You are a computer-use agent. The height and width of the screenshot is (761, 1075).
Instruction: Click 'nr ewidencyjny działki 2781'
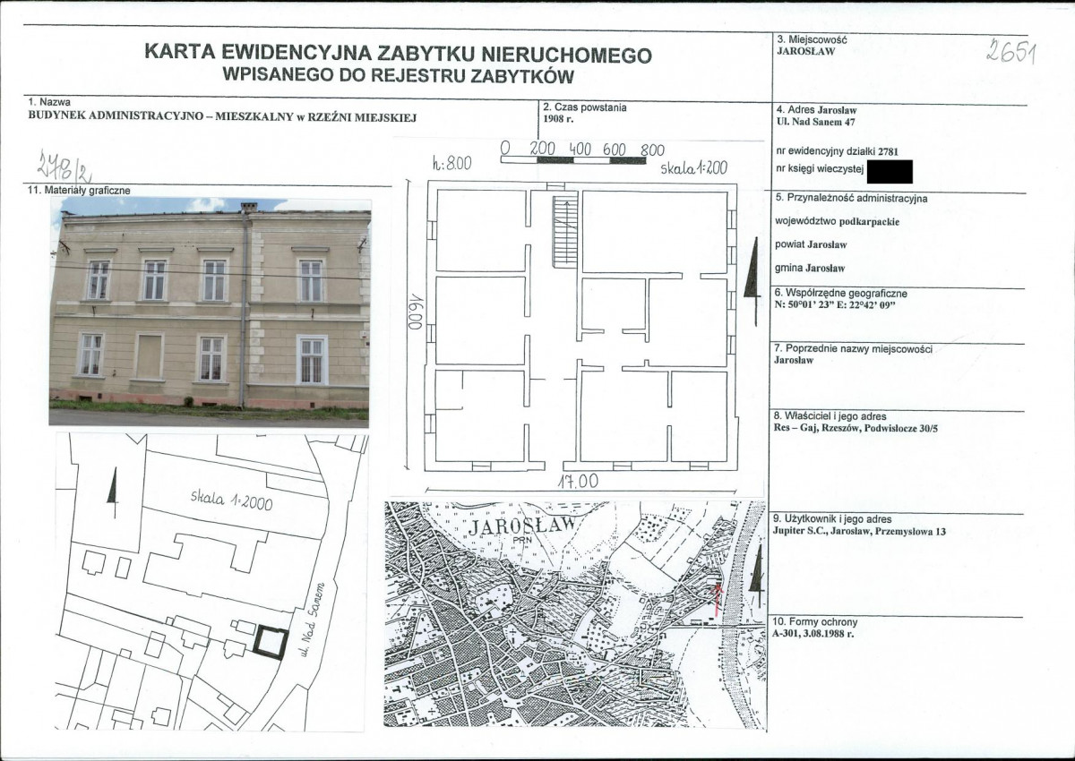click(837, 150)
